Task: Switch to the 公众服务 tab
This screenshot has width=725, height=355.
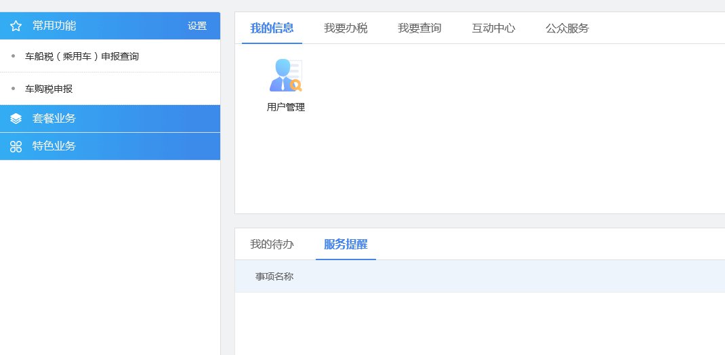Action: point(567,28)
